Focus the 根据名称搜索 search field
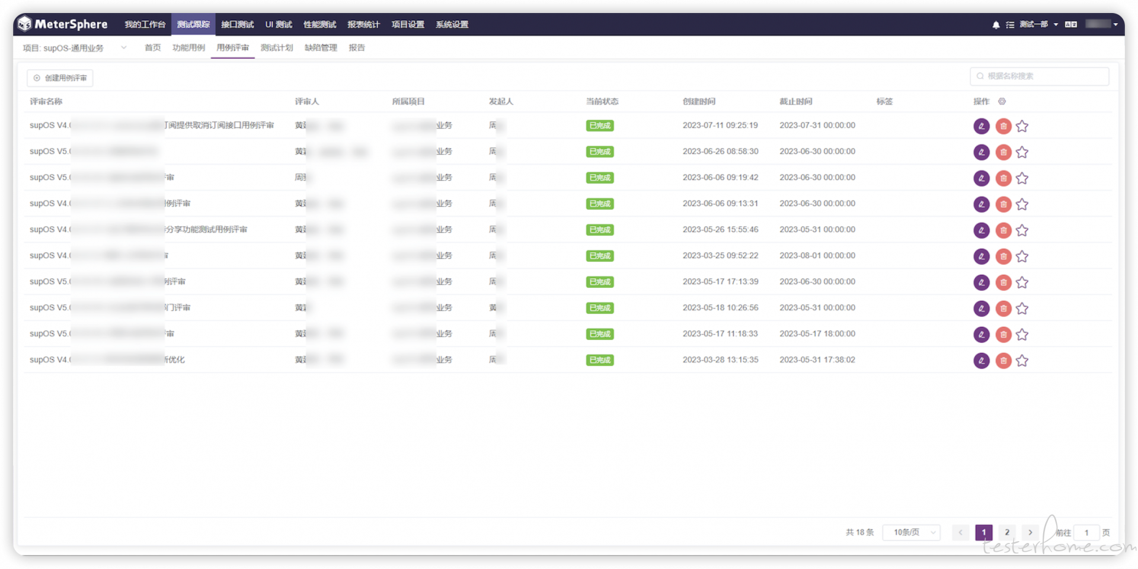The width and height of the screenshot is (1138, 569). click(1039, 76)
